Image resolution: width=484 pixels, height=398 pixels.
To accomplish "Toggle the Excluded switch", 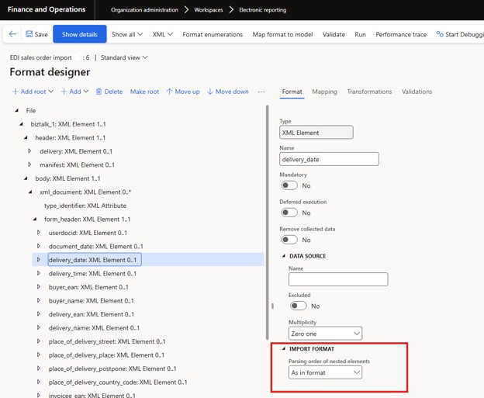I will pyautogui.click(x=298, y=306).
